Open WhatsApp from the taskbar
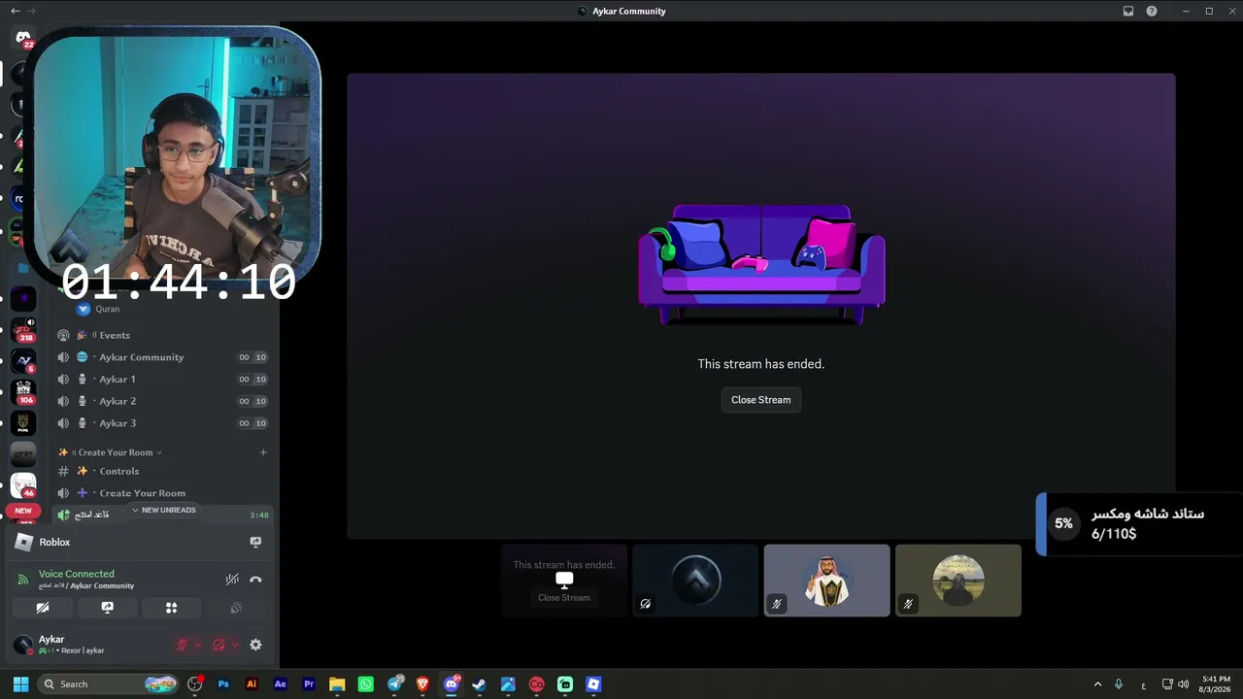 click(x=366, y=684)
